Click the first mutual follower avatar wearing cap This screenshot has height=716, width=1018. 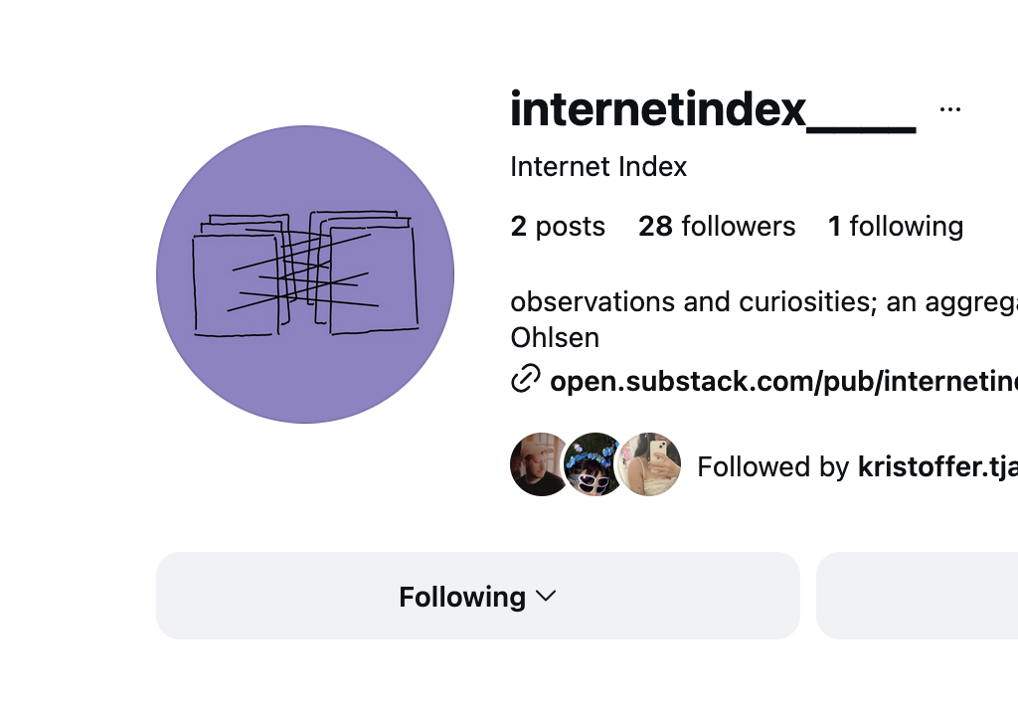coord(538,464)
